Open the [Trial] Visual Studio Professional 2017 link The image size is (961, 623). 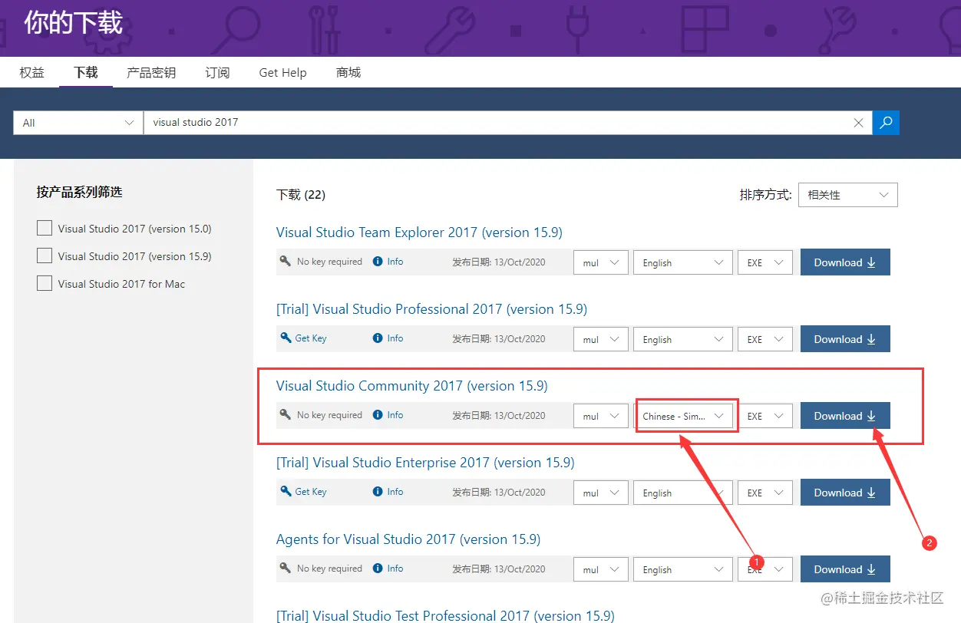point(431,309)
